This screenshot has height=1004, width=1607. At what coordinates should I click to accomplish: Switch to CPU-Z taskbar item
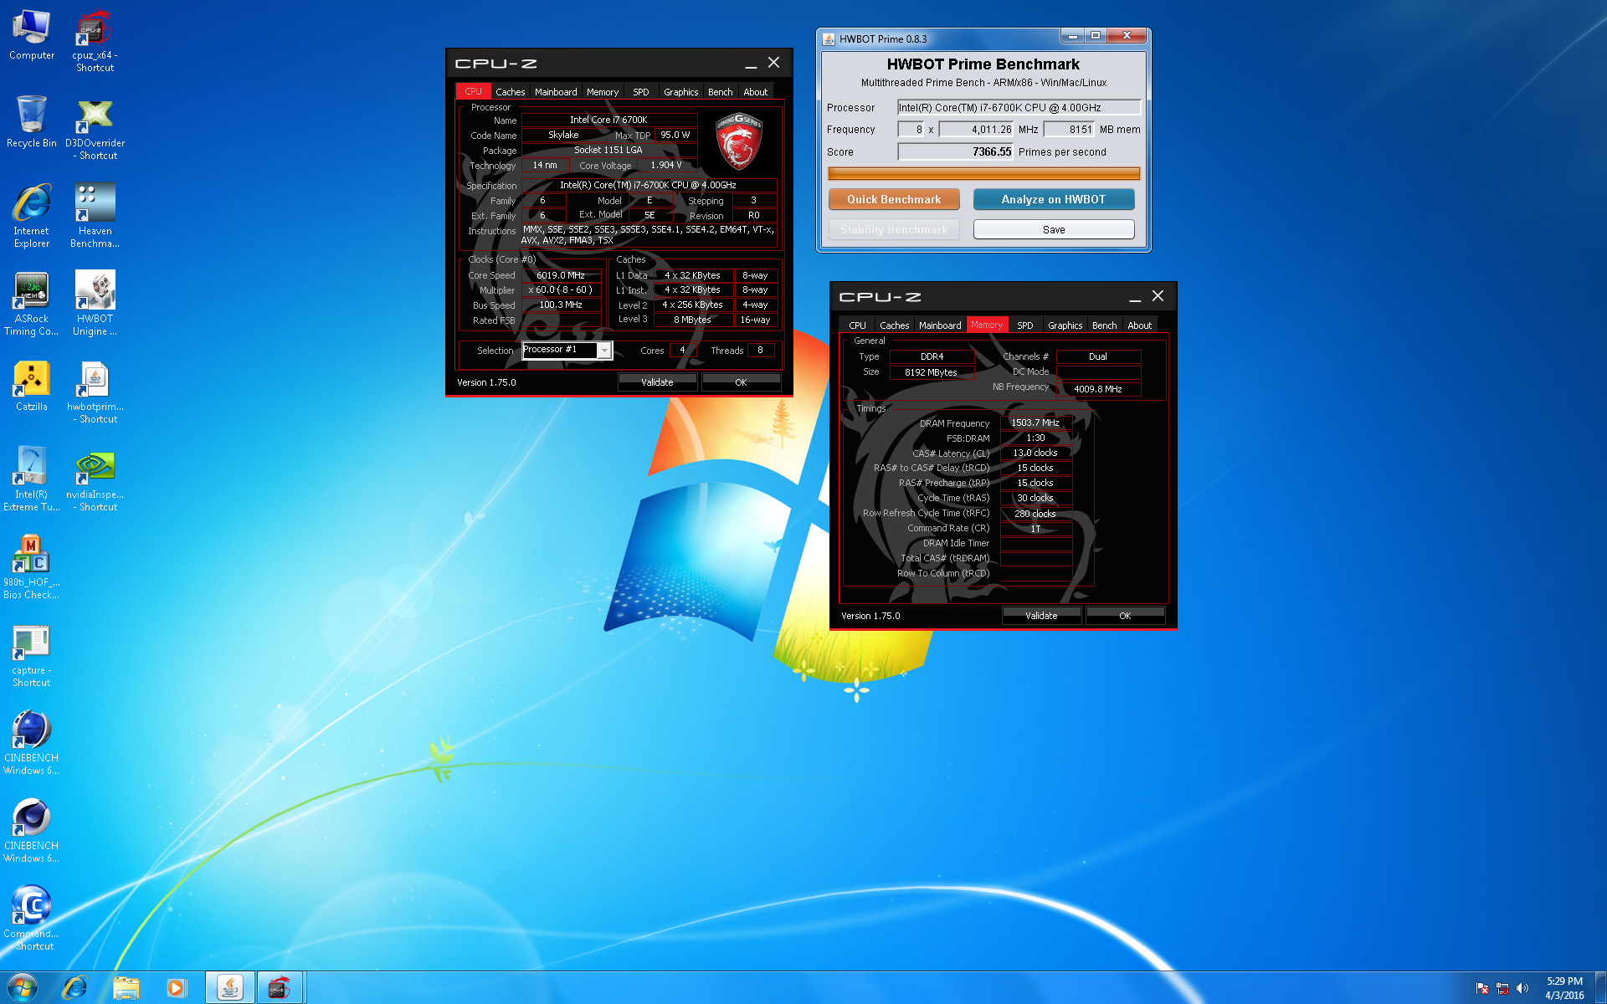point(280,988)
